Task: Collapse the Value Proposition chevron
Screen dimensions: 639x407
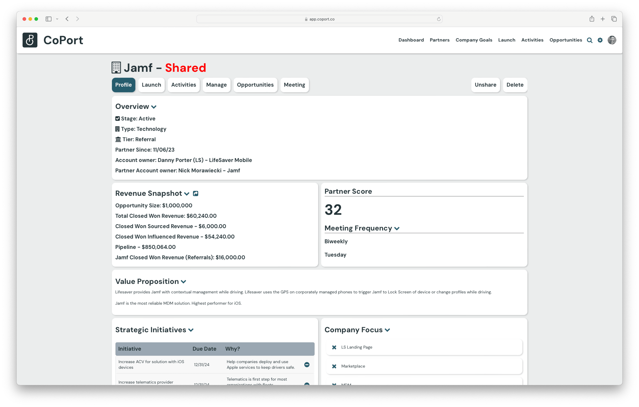Action: [183, 282]
